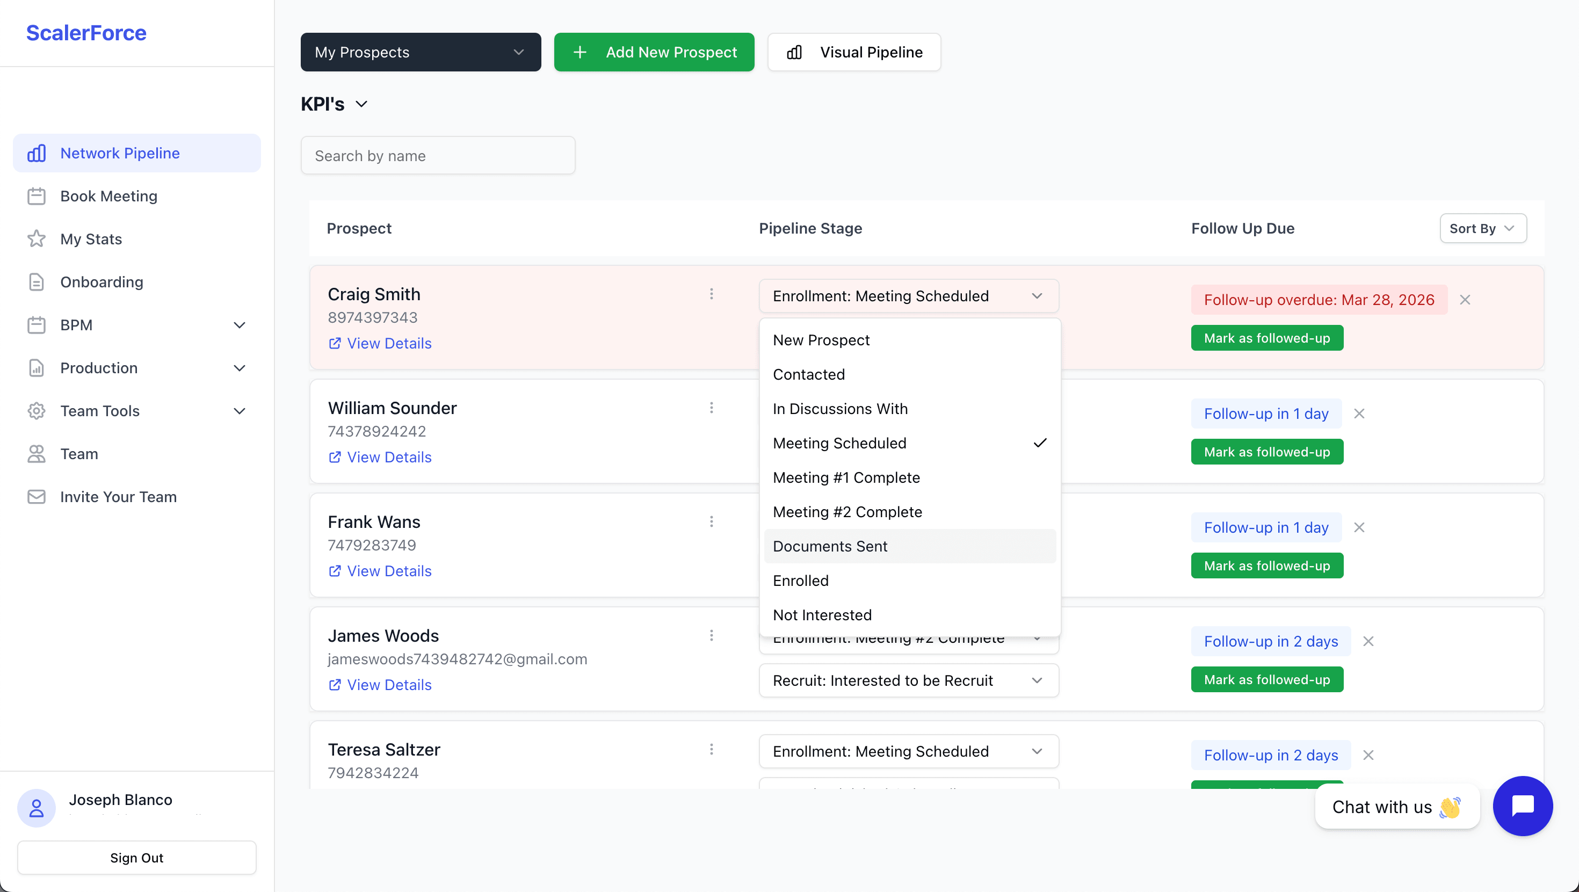Image resolution: width=1579 pixels, height=892 pixels.
Task: Choose Not Interested in the stage menu
Action: click(x=822, y=615)
